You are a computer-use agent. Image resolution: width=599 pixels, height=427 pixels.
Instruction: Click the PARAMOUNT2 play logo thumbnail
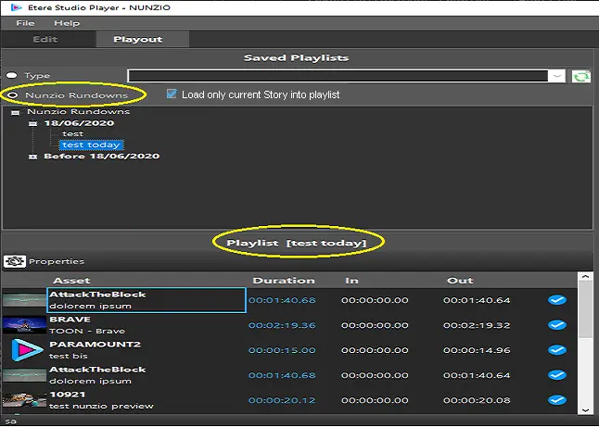click(x=24, y=350)
